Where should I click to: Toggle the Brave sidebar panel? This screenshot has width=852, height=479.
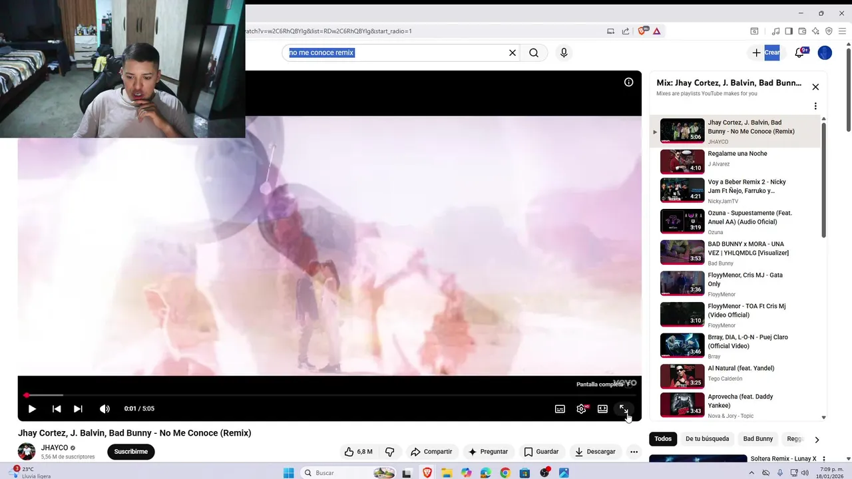coord(789,31)
